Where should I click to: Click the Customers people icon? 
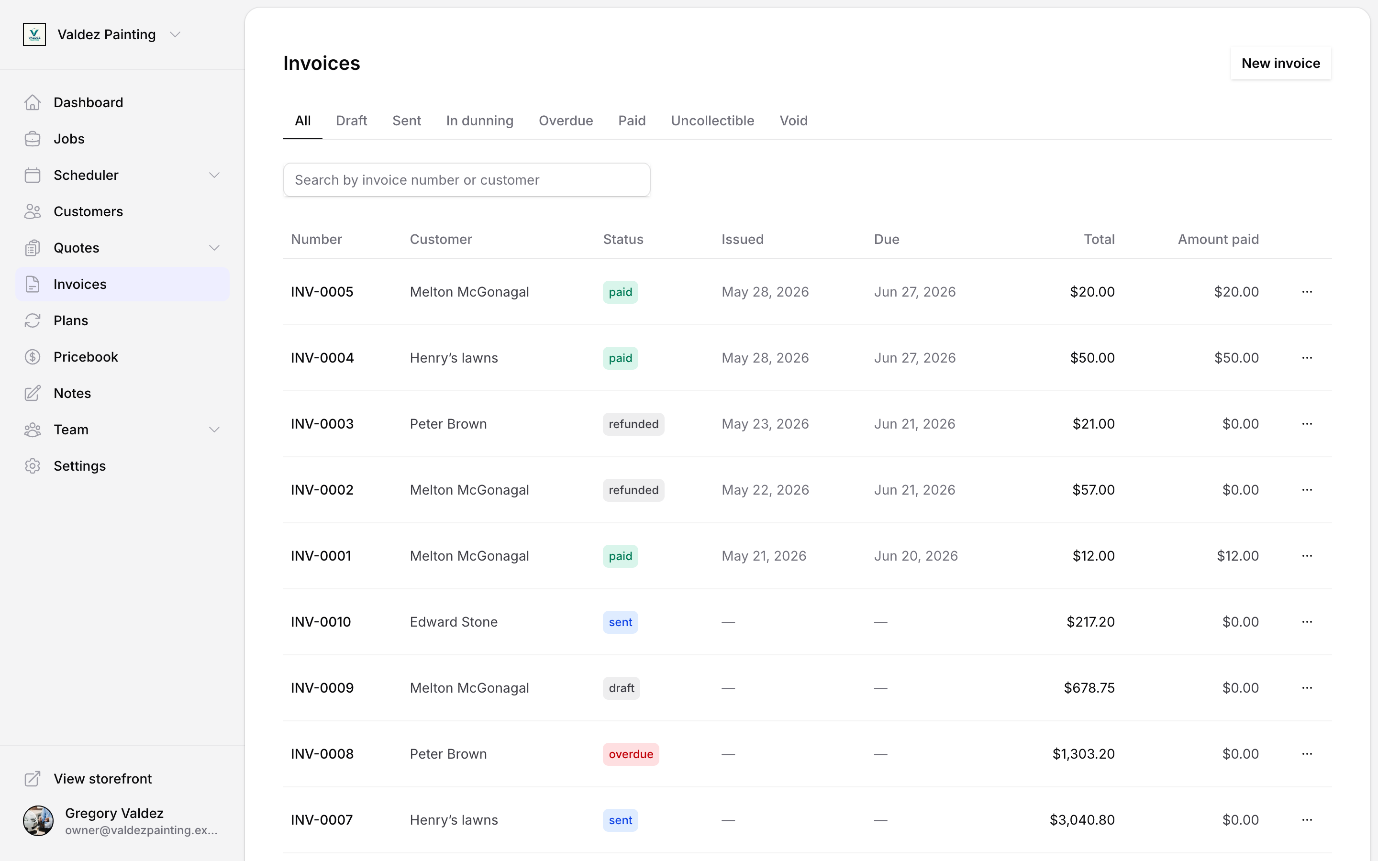coord(33,212)
